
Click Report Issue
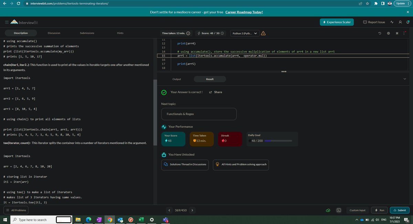coord(374,22)
